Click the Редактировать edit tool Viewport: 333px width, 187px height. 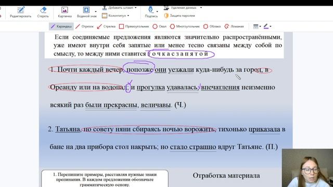tap(21, 12)
